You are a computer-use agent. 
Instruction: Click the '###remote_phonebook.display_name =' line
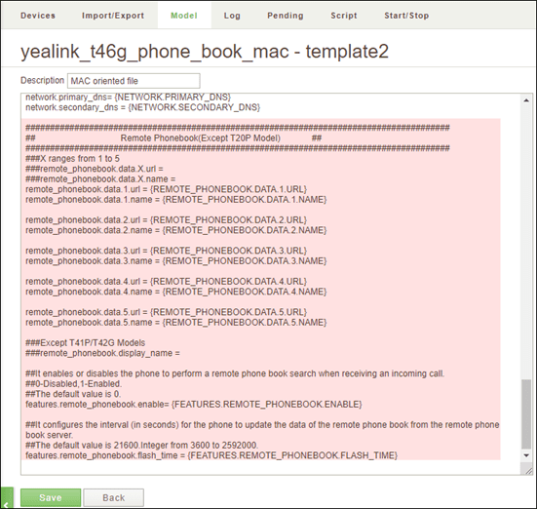coord(102,353)
